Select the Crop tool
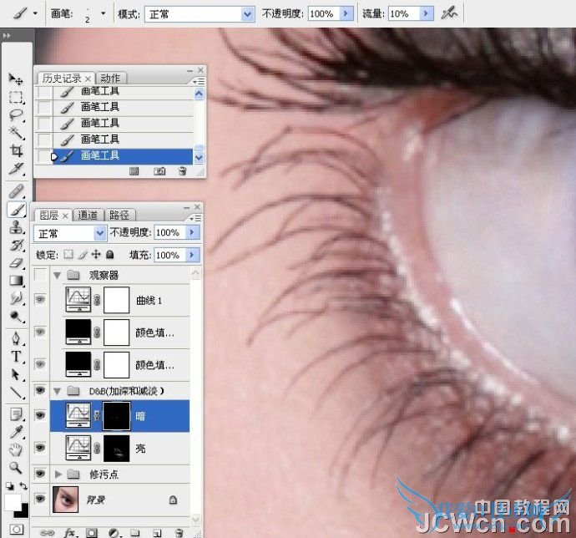Screen dimensions: 576x538 coord(15,150)
